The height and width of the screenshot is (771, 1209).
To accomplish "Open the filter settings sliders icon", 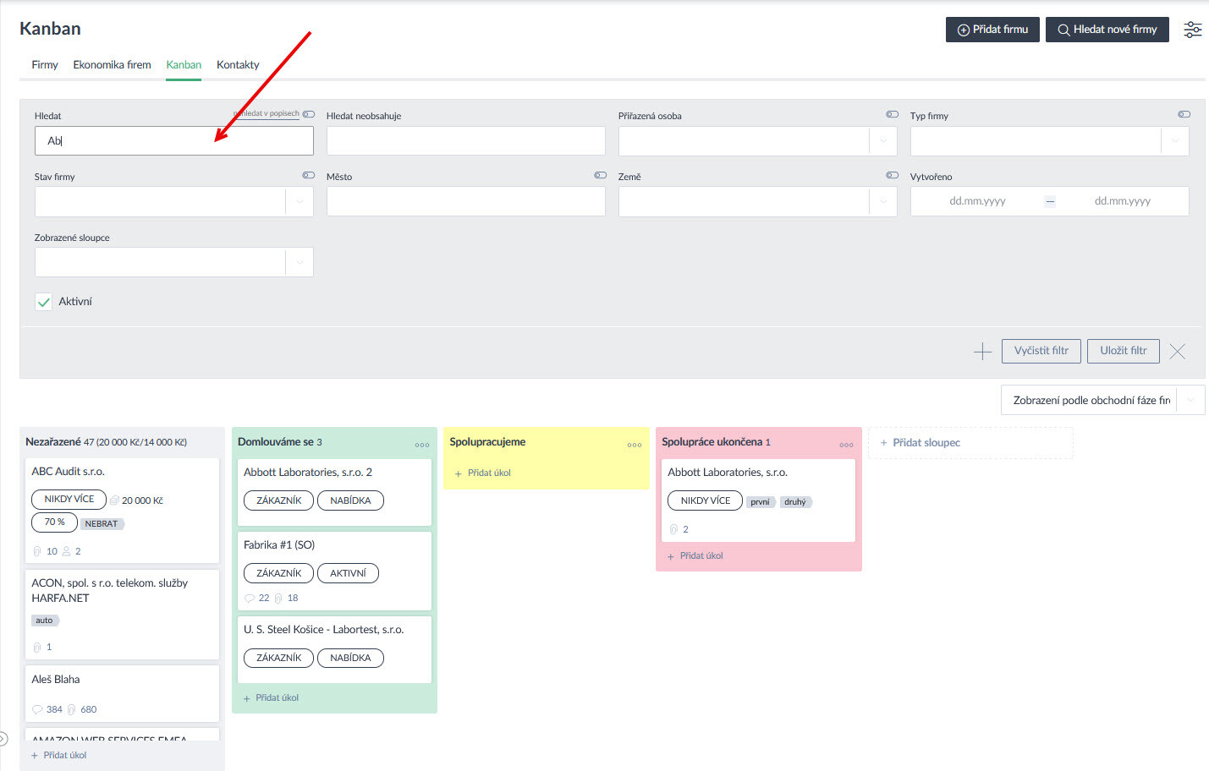I will [x=1192, y=30].
